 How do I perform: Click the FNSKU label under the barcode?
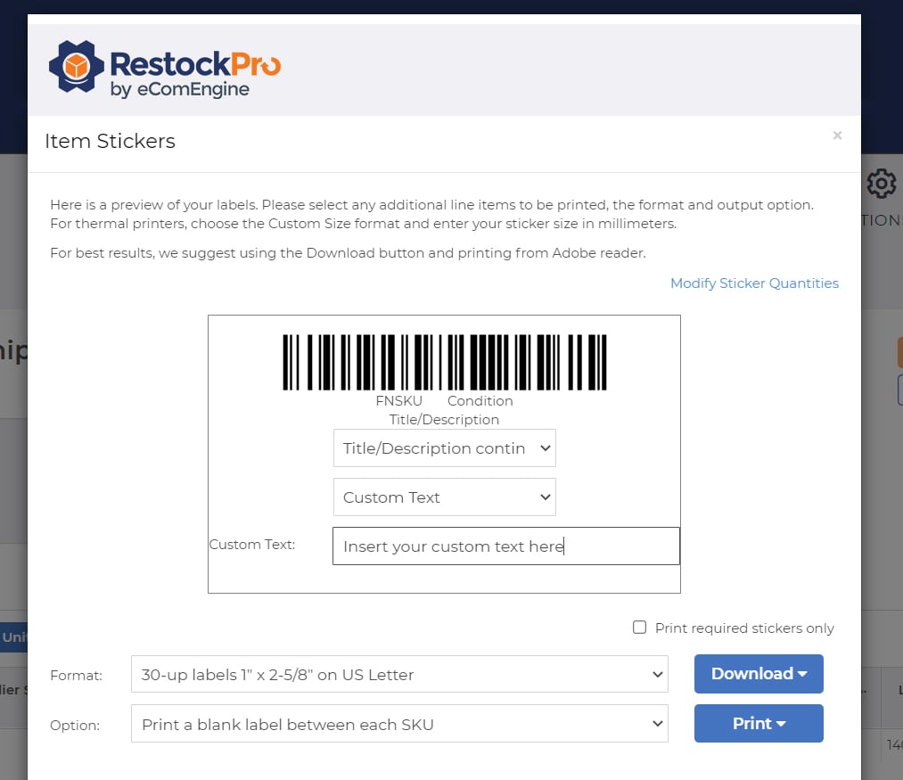point(398,400)
